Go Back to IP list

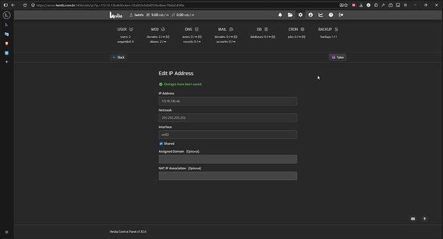tap(118, 57)
